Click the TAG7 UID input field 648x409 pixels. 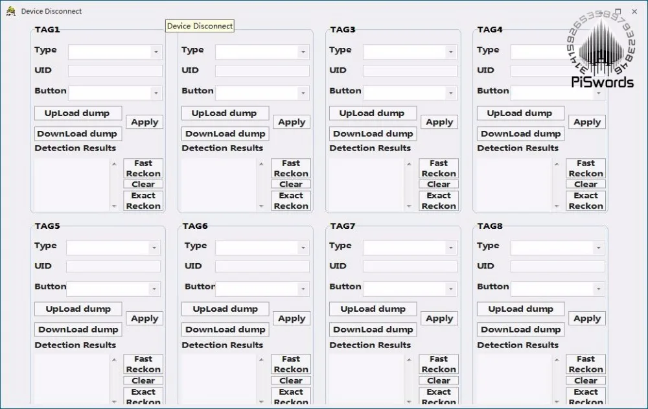coord(410,266)
